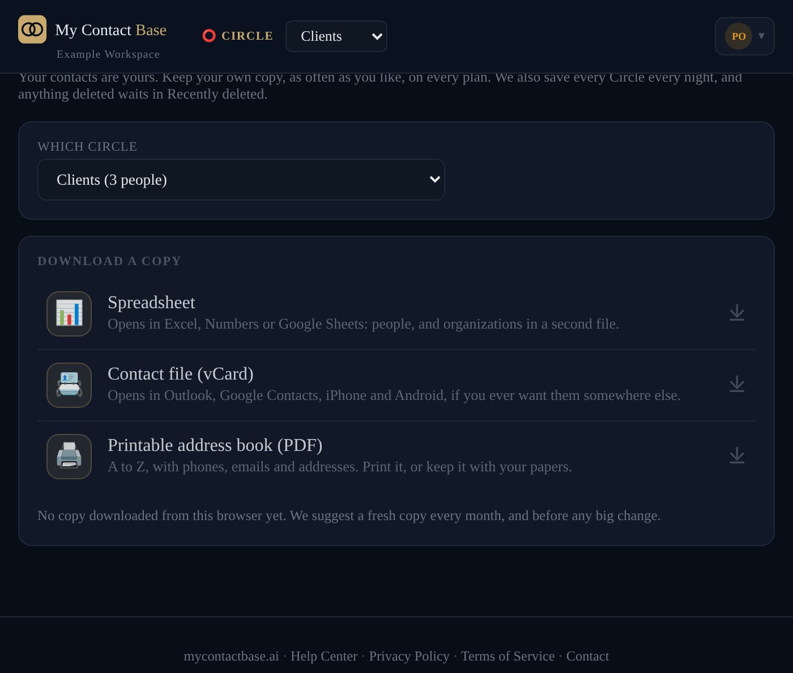Screen dimensions: 793x673
Task: Click the Spreadsheet chart icon
Action: (69, 314)
